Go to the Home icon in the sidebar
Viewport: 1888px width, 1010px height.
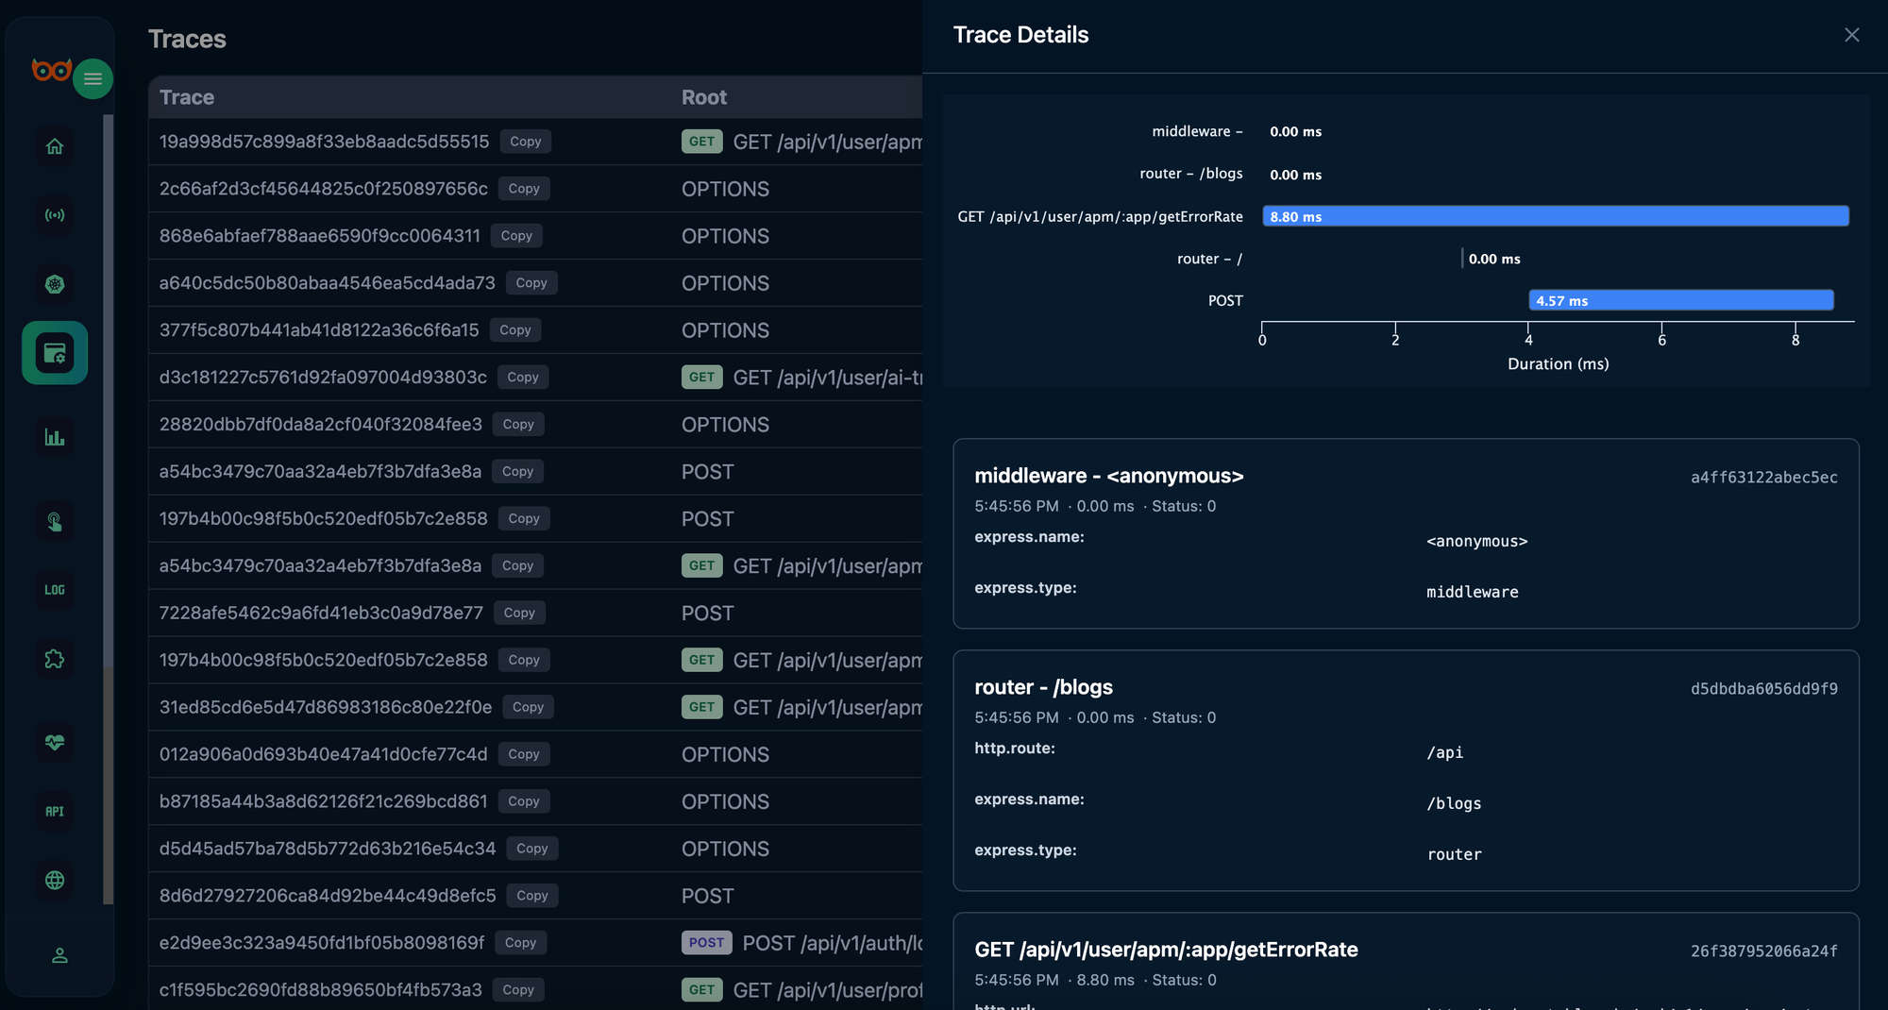[55, 146]
